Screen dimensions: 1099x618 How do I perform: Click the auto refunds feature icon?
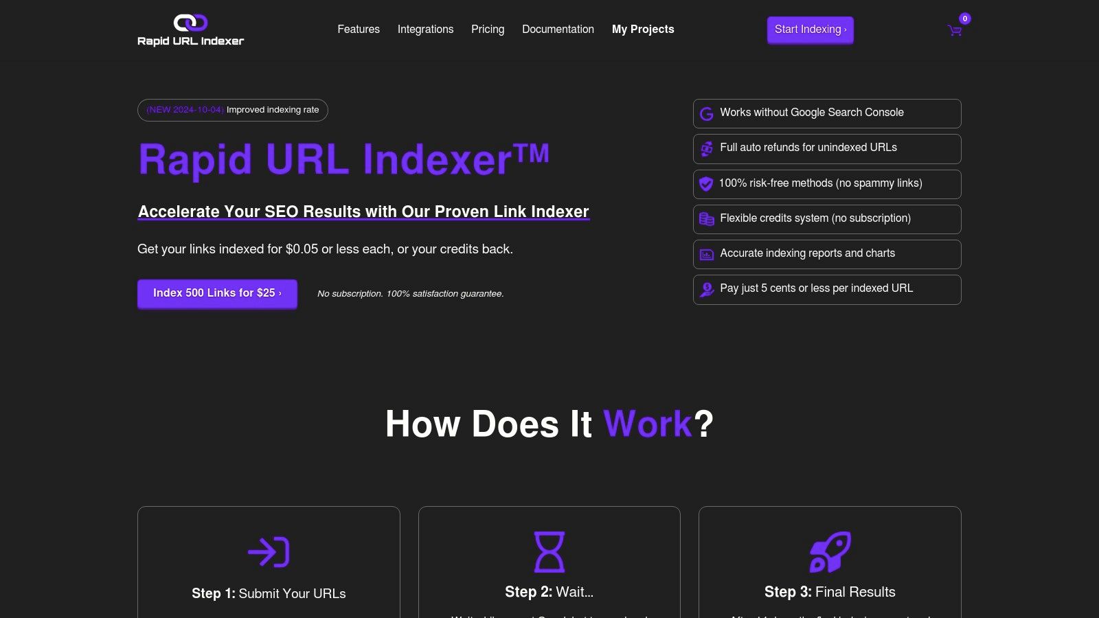coord(706,148)
